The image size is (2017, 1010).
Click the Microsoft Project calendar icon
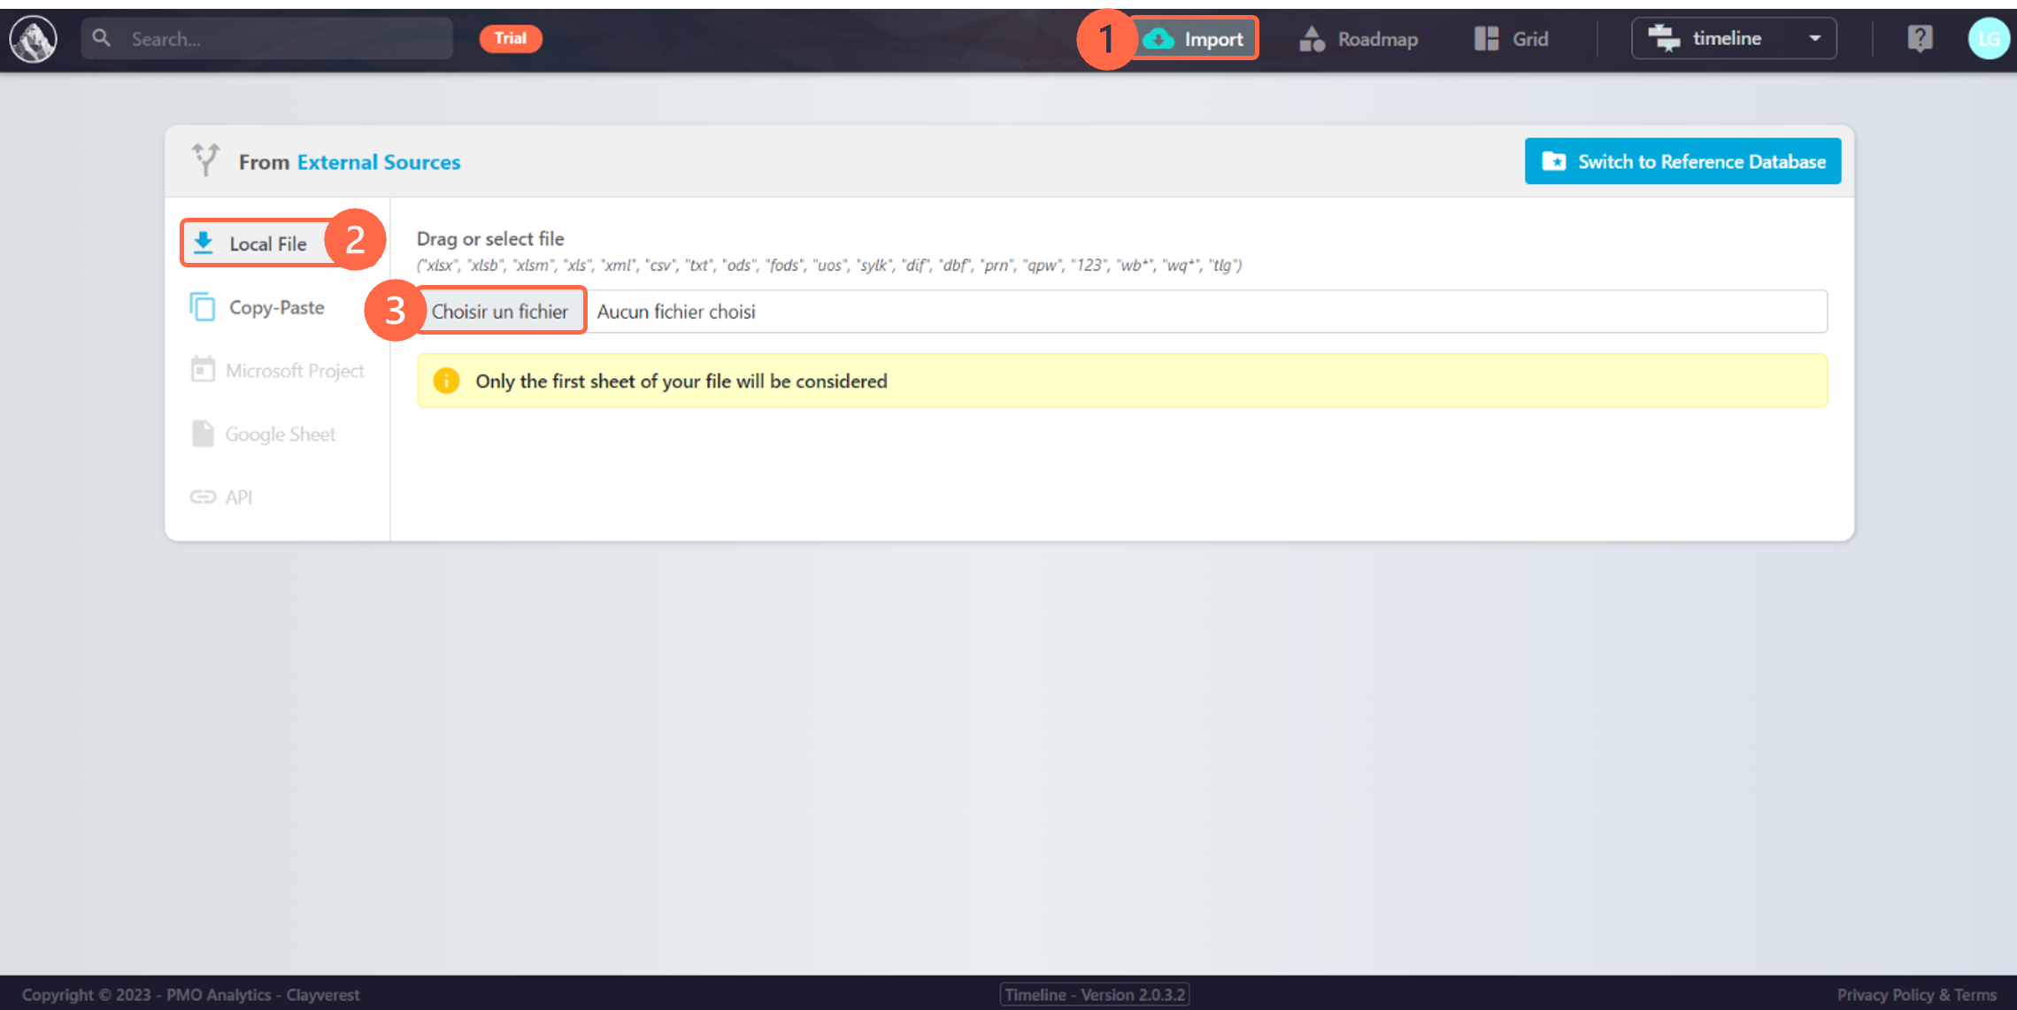tap(203, 369)
